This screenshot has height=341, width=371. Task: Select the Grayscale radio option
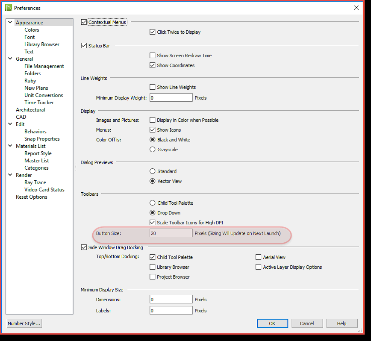(153, 150)
